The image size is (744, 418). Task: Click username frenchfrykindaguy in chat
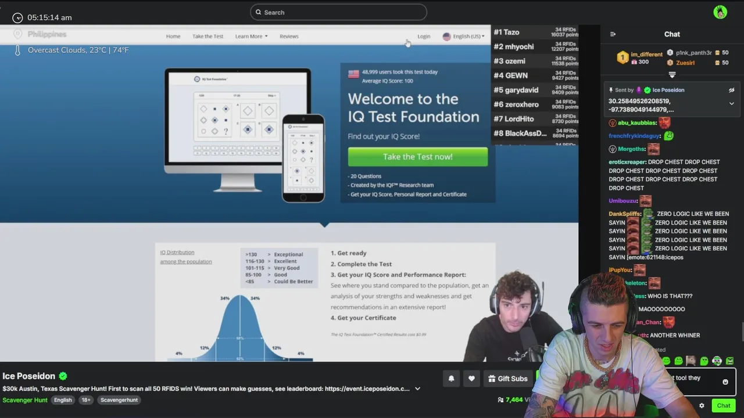(635, 136)
